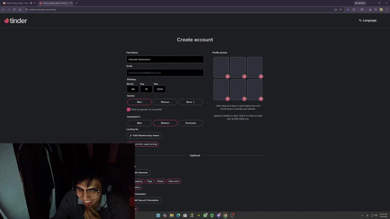Bookmark this page with star icon
Viewport: 390px width, 219px height.
(x=341, y=9)
